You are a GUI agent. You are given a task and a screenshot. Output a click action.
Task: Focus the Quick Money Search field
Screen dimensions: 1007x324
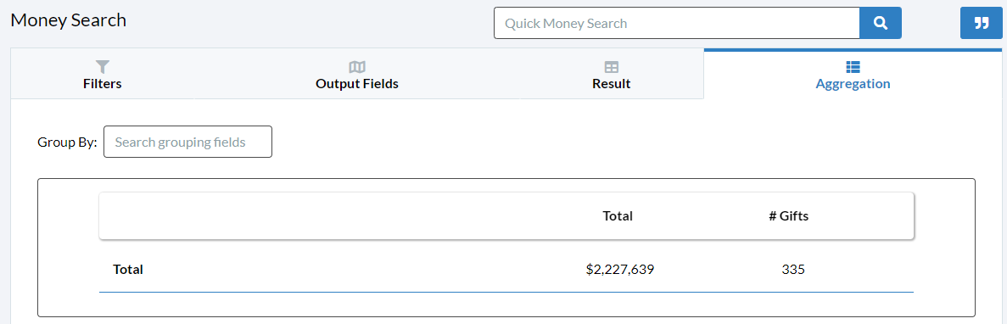[x=677, y=23]
